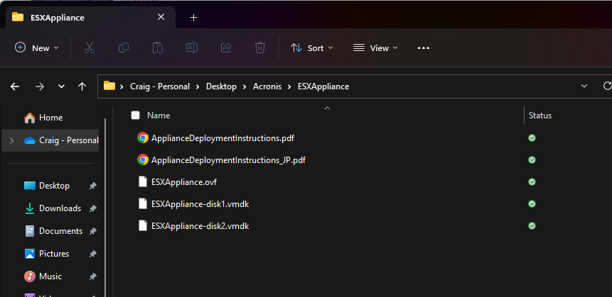Image resolution: width=612 pixels, height=297 pixels.
Task: Click sync status icon for ESXAppliance.ovf
Action: point(532,181)
